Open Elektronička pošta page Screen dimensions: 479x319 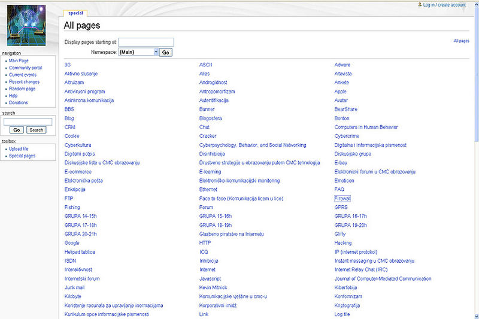83,181
